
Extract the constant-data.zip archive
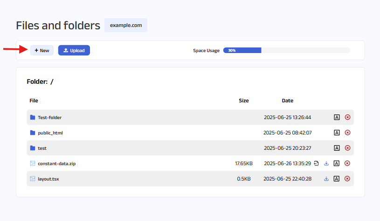click(x=316, y=163)
